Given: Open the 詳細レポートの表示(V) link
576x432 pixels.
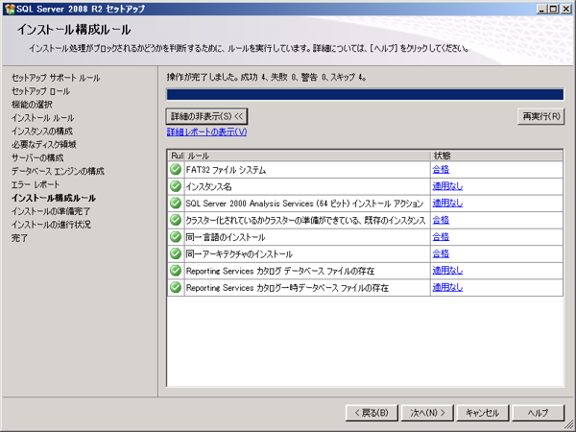Looking at the screenshot, I should pyautogui.click(x=206, y=132).
